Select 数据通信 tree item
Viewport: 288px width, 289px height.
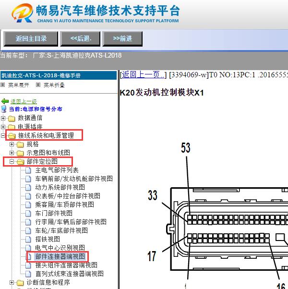30,118
